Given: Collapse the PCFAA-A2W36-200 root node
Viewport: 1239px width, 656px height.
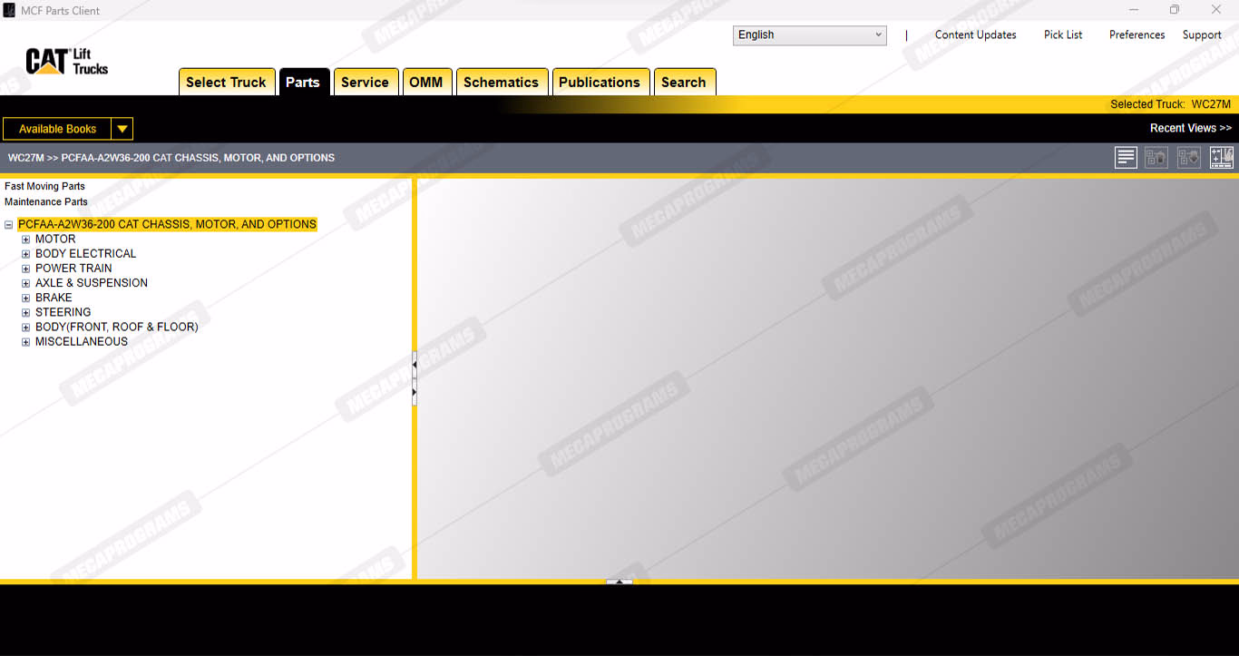Looking at the screenshot, I should point(9,225).
